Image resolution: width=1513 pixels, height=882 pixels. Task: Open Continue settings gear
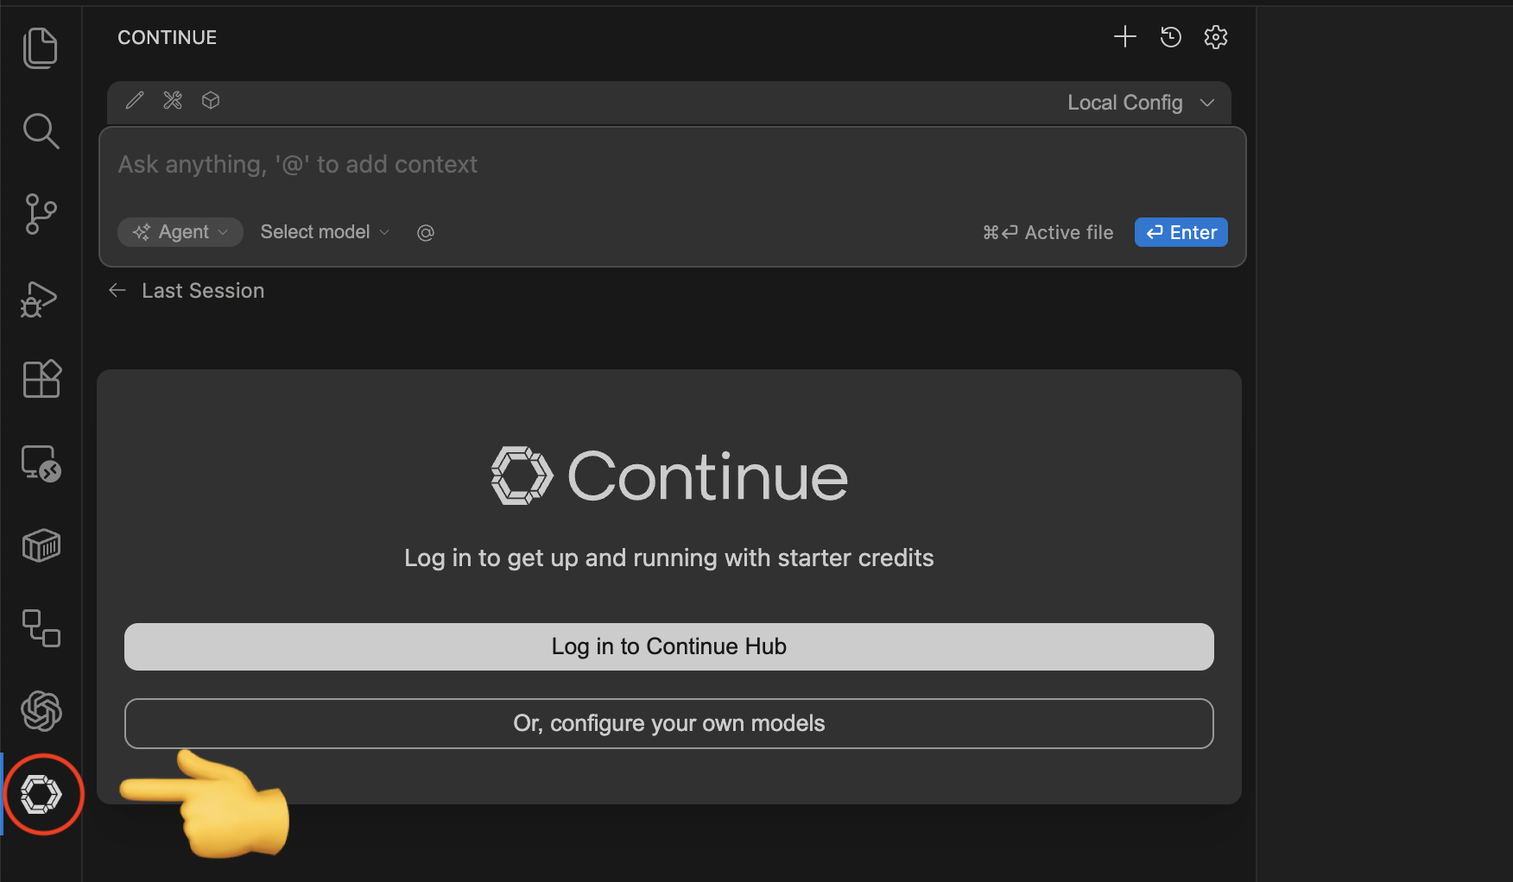(x=1215, y=37)
